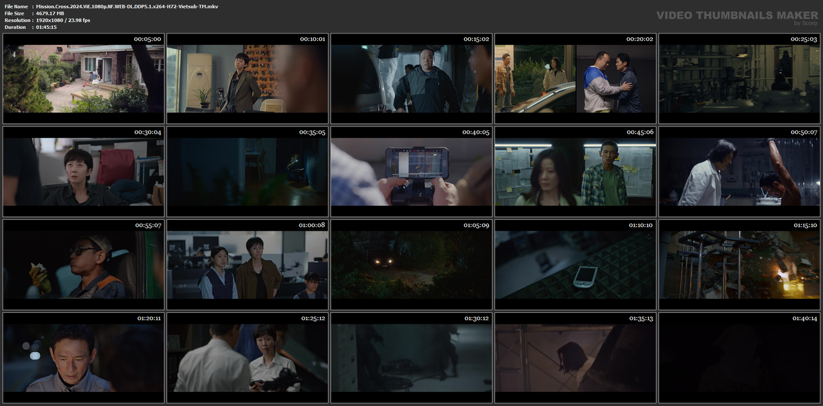Screen dimensions: 823x406
Task: Select the thumbnail stamped 01:20:11
Action: 84,358
